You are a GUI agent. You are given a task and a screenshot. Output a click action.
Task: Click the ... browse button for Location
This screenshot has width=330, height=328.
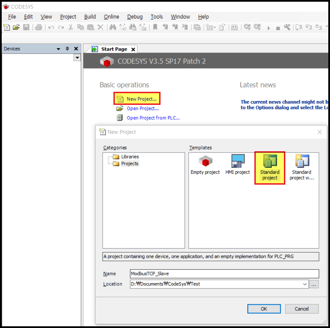[x=314, y=284]
